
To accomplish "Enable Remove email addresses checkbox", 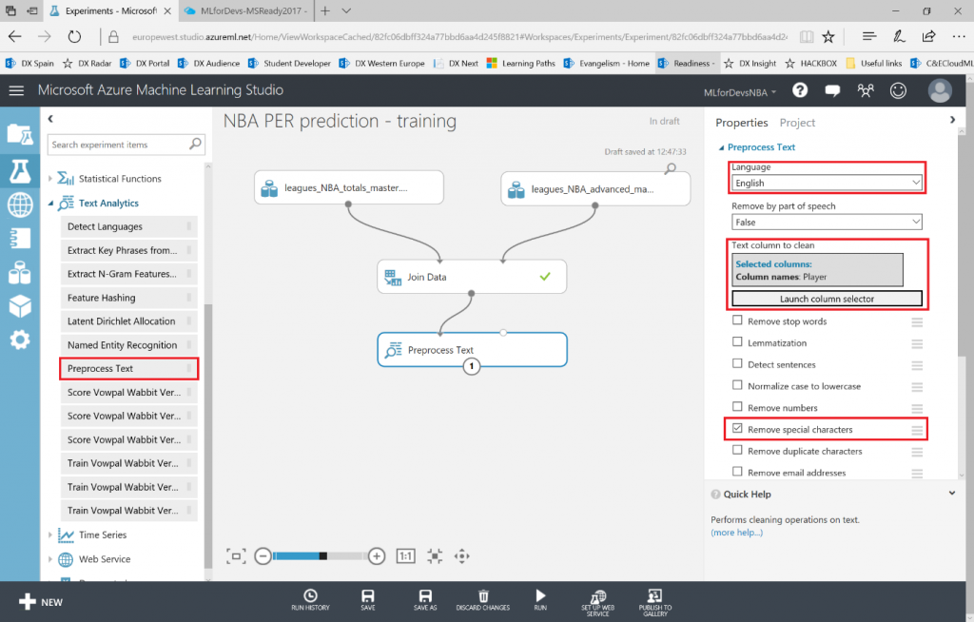I will [737, 472].
